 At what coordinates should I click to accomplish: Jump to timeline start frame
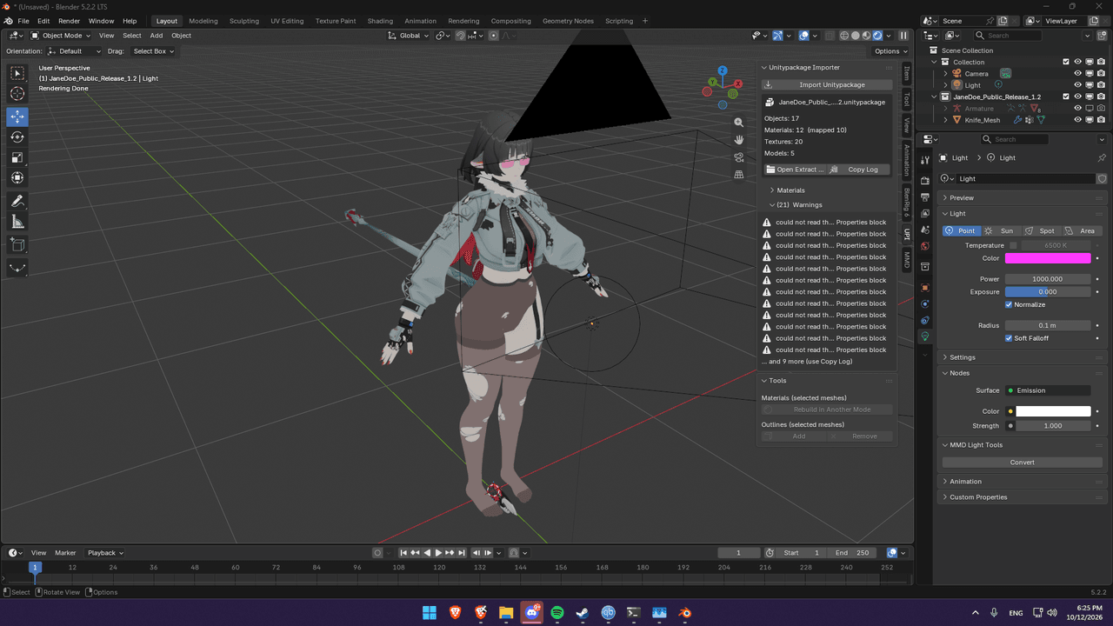coord(403,553)
